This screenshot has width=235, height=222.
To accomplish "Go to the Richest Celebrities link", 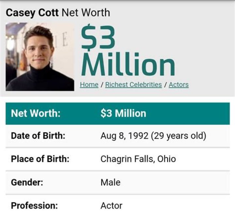I will point(133,85).
